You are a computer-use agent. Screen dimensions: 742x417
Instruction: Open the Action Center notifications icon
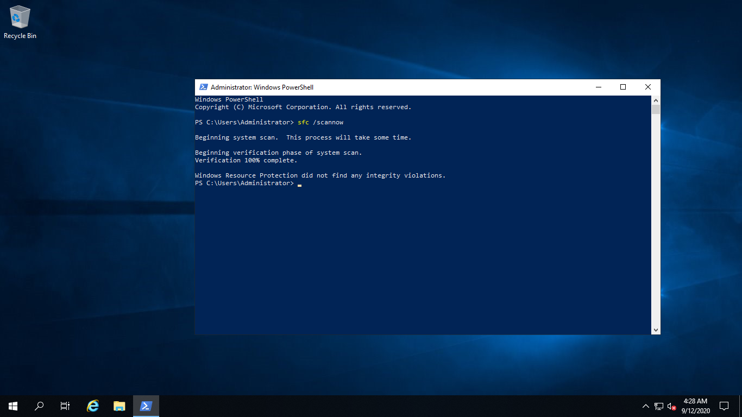[724, 406]
